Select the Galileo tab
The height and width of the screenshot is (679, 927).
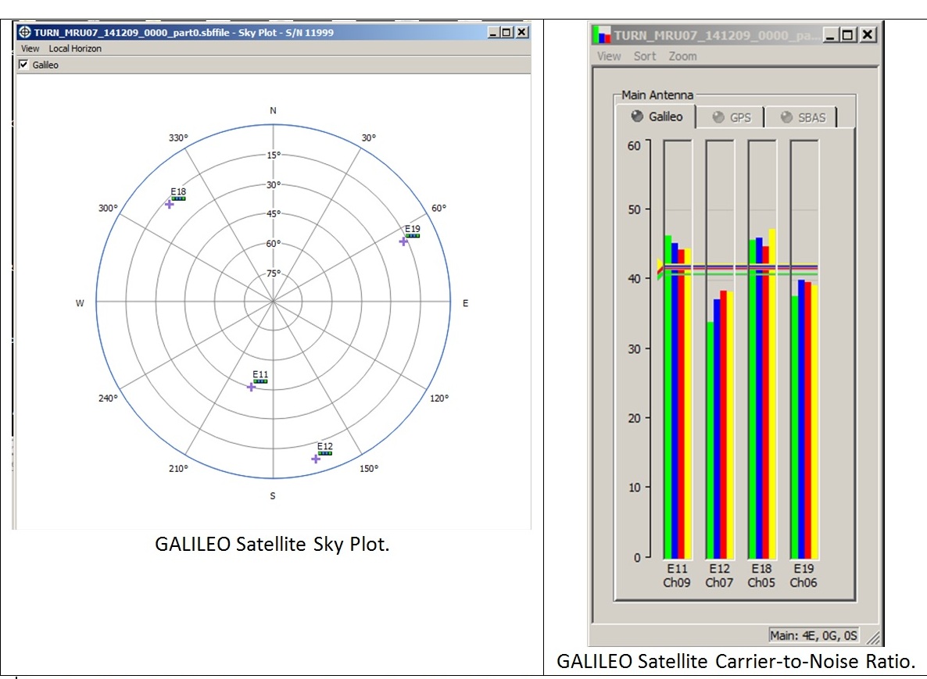click(657, 117)
